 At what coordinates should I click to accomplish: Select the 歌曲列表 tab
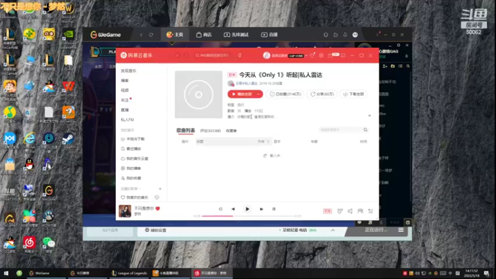(x=185, y=130)
